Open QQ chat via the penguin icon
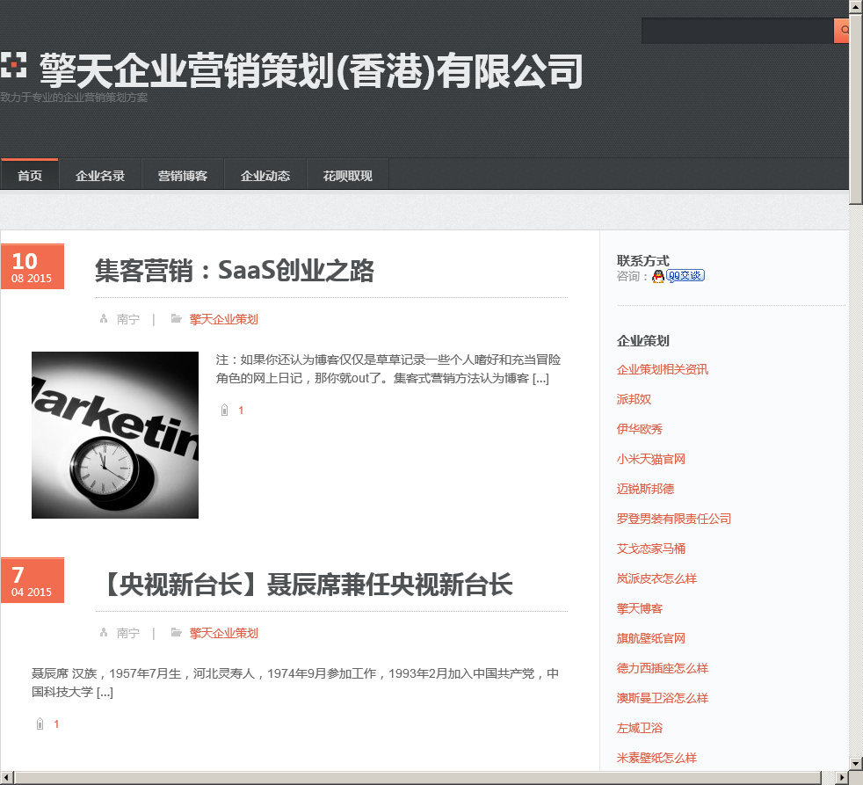Viewport: 863px width, 785px height. click(x=657, y=276)
